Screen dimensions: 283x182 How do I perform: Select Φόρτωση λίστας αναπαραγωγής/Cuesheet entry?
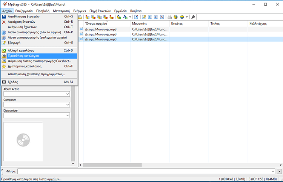point(39,61)
